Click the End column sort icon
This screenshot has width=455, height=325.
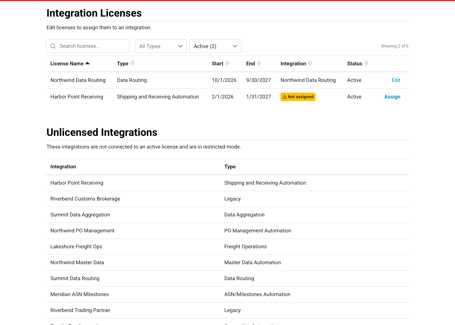pos(259,63)
